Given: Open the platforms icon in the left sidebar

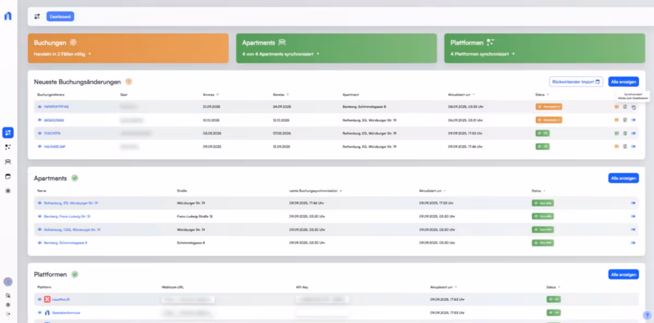Looking at the screenshot, I should click(8, 147).
